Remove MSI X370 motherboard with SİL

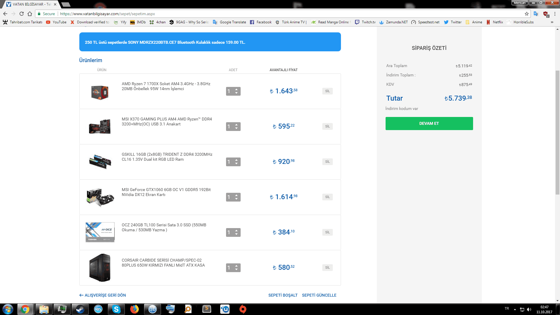tap(327, 126)
